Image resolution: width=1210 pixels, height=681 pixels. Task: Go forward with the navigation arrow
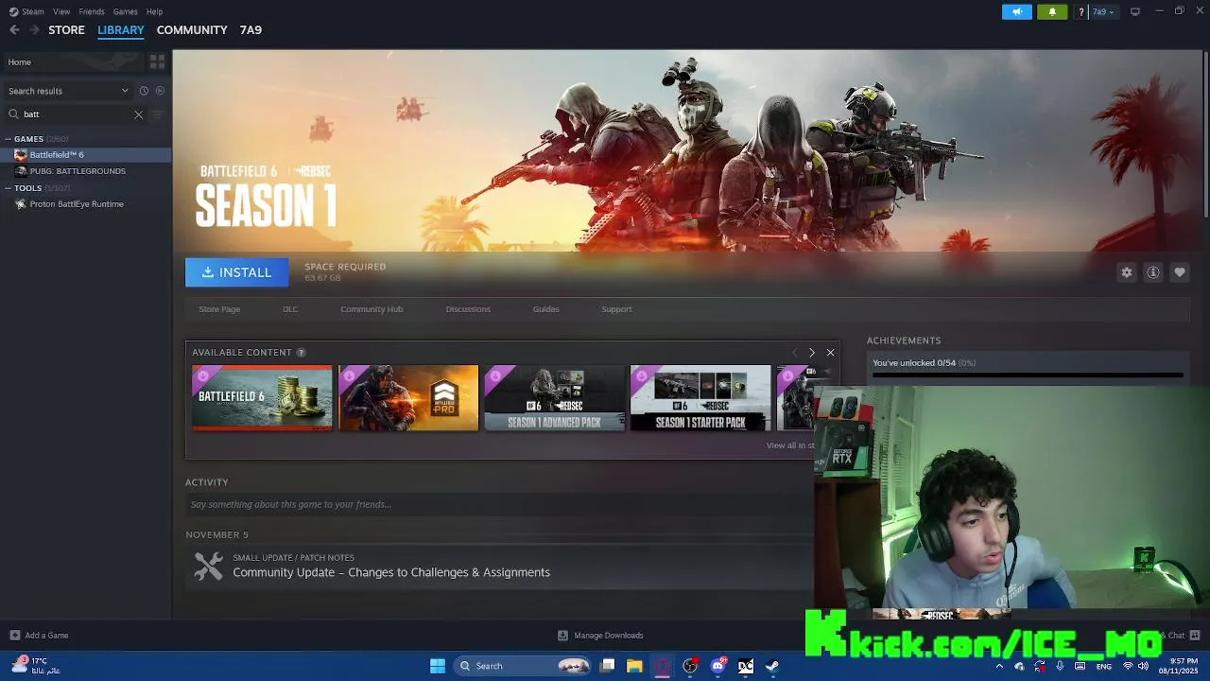coord(34,30)
